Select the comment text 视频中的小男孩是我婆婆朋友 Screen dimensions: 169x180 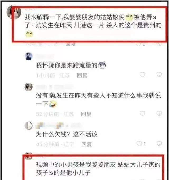pos(76,164)
